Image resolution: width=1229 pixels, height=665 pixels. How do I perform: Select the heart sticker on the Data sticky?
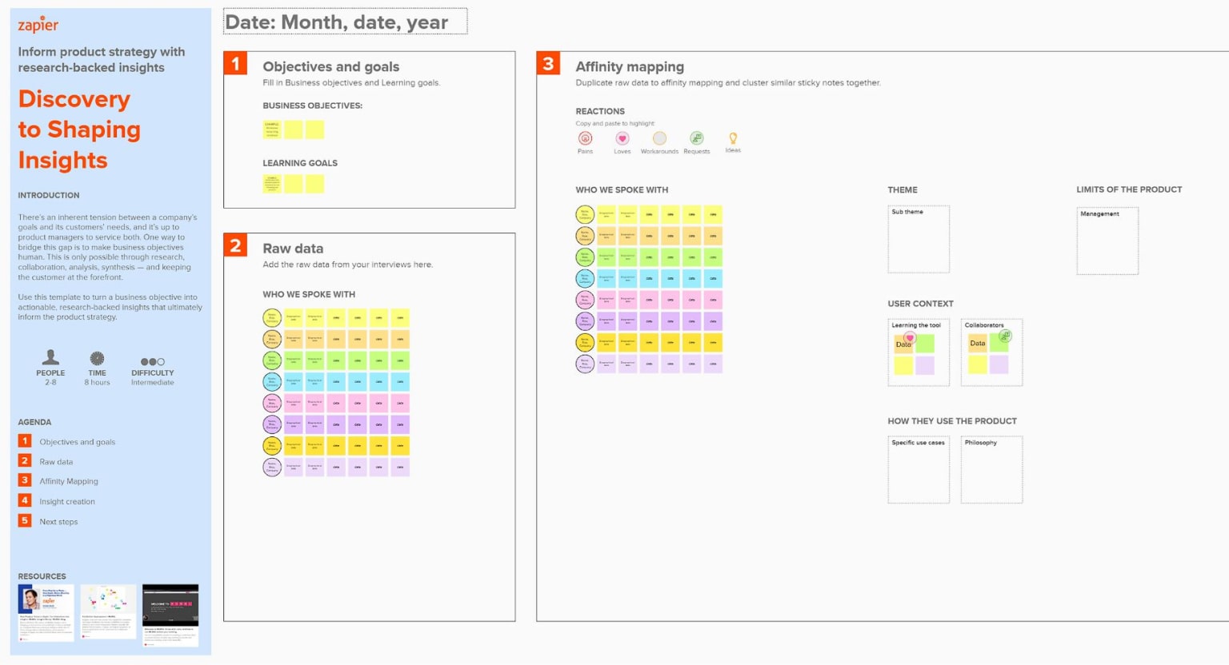[910, 339]
